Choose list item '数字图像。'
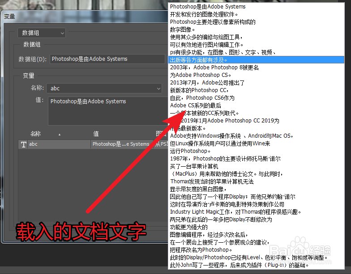Screen dimensions: 351x274 (x=256, y=30)
